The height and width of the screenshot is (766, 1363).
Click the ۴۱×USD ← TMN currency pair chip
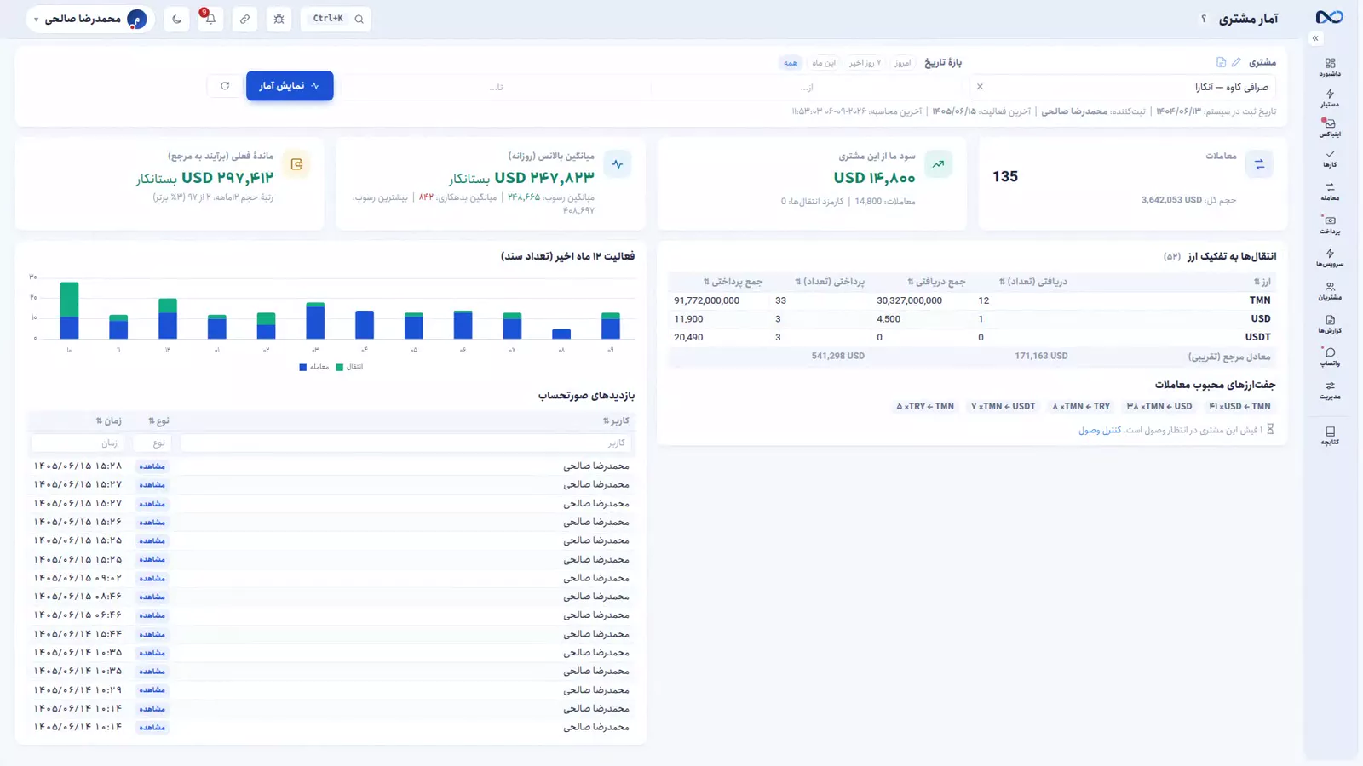1239,406
